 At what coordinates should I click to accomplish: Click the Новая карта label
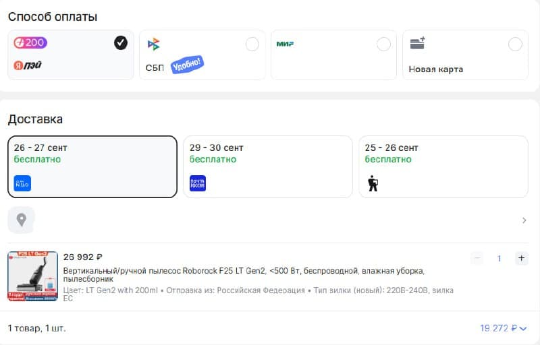tap(435, 69)
